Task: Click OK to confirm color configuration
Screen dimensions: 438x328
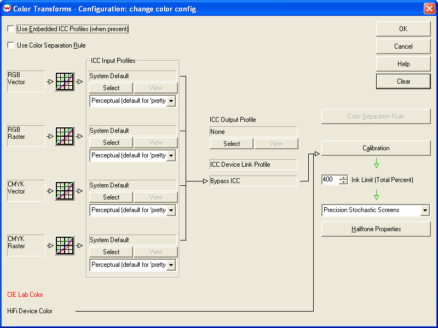Action: point(403,29)
